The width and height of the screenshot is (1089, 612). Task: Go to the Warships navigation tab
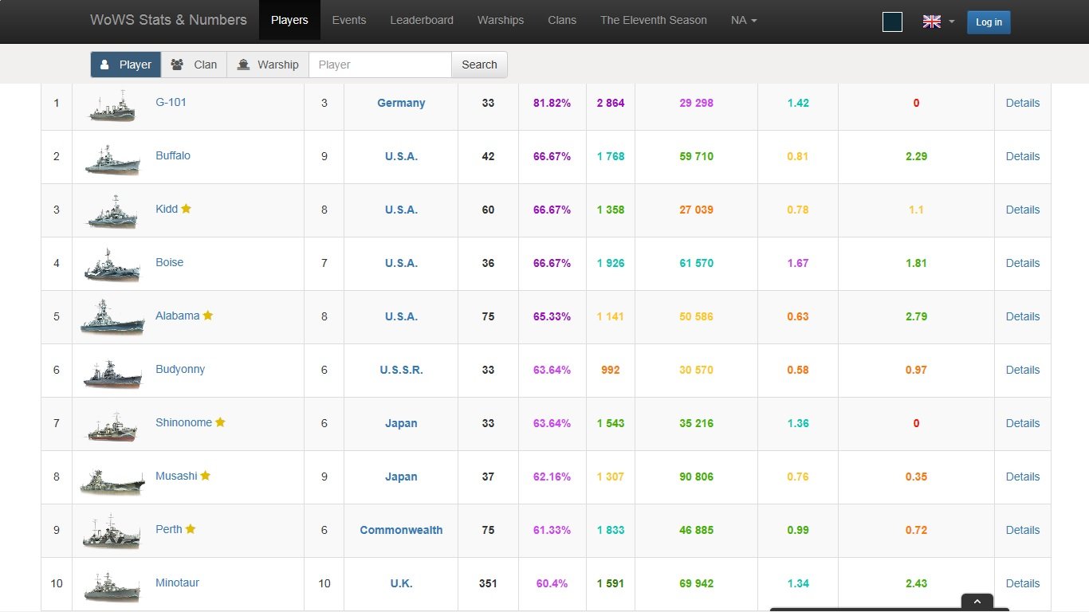click(x=501, y=20)
